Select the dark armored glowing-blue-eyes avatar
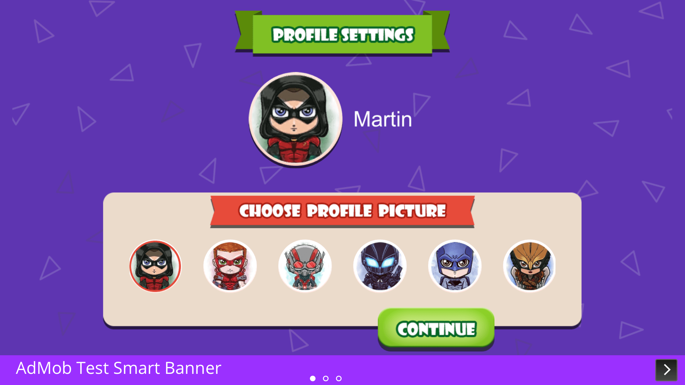Screen dimensions: 685x385 click(380, 266)
